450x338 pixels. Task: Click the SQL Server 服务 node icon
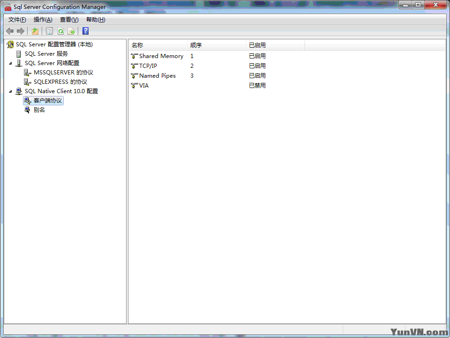coord(19,54)
